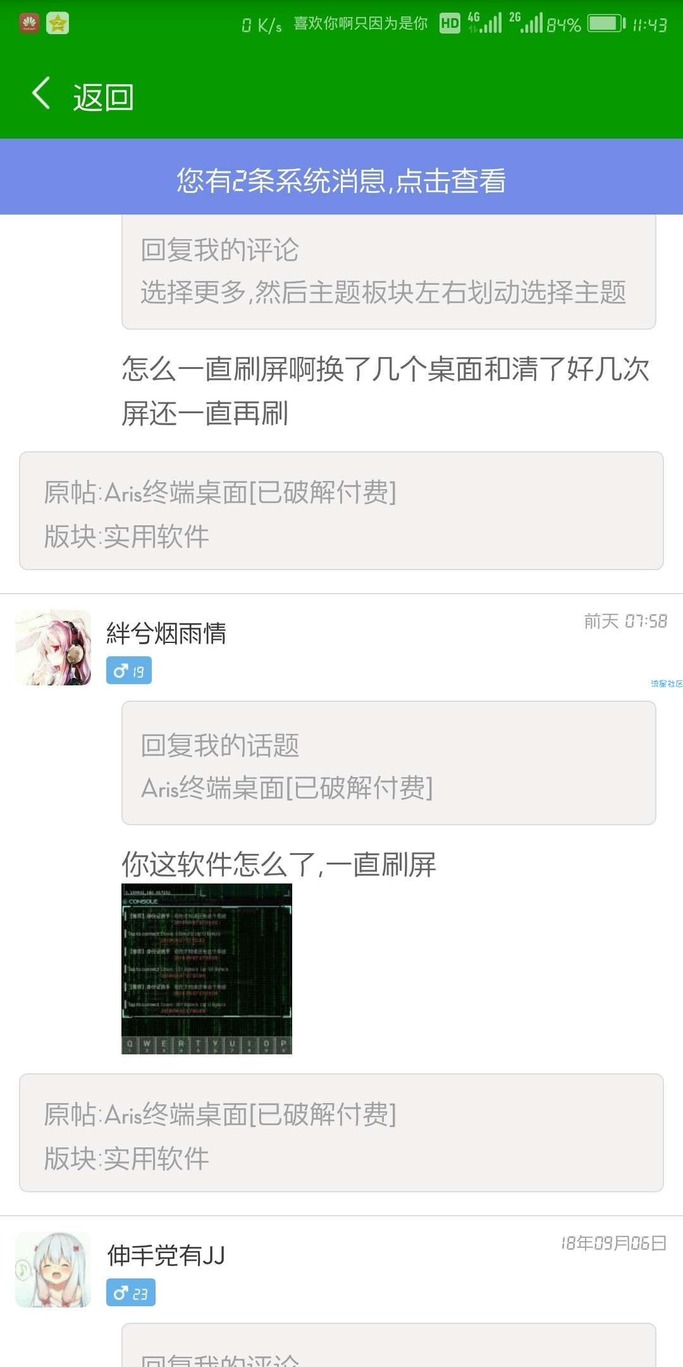Tap the battery indicator in status bar
683x1367 pixels.
point(606,24)
